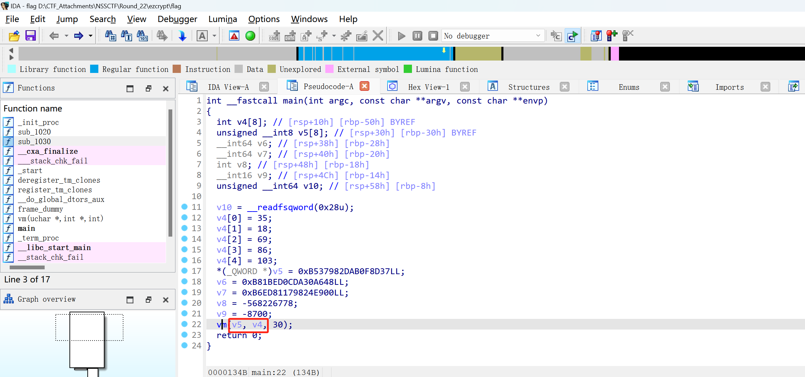The width and height of the screenshot is (805, 377).
Task: Click the green circle toolbar icon
Action: pos(250,36)
